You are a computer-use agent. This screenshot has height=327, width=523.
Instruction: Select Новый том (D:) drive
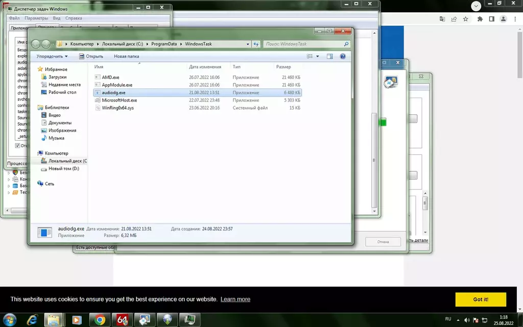point(64,169)
